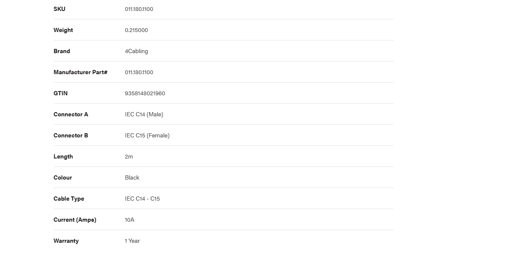Click the Connector B label

point(71,135)
